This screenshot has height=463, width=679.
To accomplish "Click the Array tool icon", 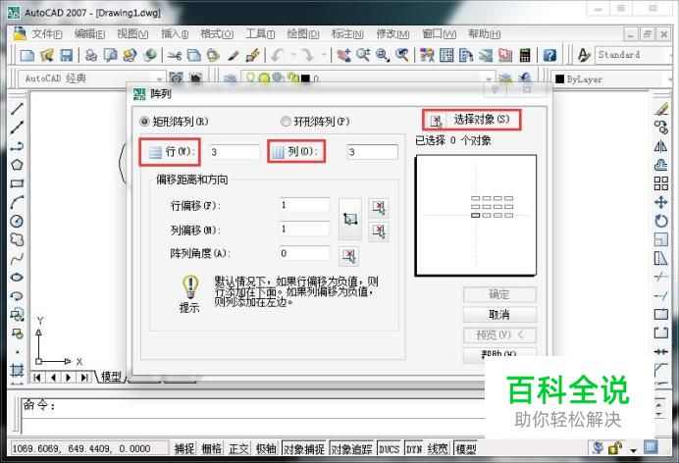I will (660, 183).
